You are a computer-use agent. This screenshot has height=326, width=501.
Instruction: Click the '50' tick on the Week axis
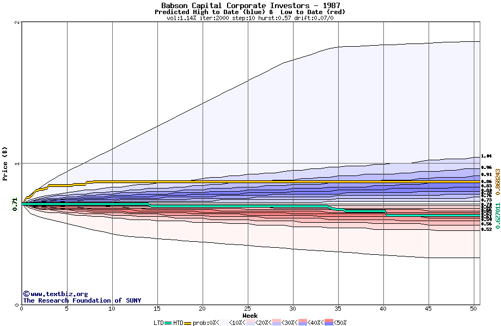coord(474,309)
